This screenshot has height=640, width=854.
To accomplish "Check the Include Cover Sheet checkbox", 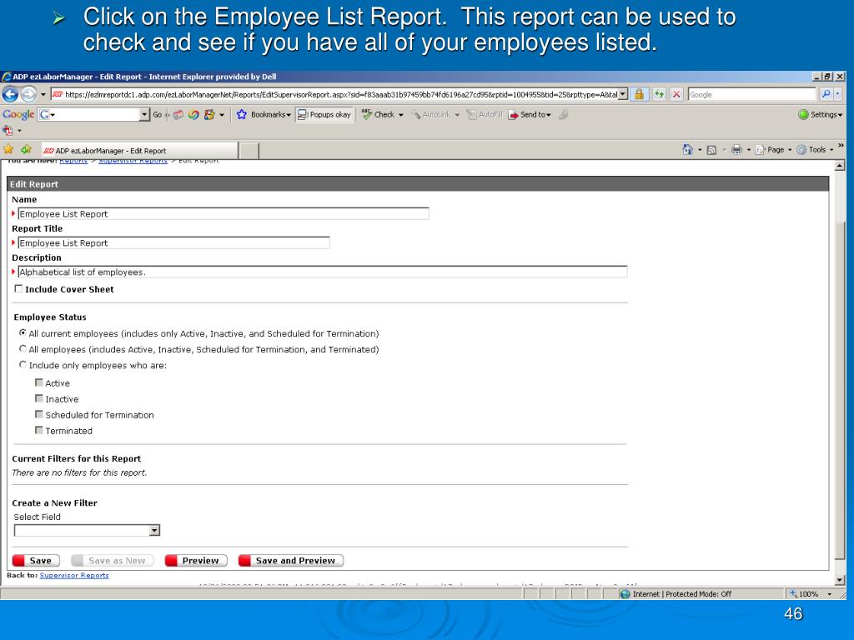I will (x=18, y=288).
